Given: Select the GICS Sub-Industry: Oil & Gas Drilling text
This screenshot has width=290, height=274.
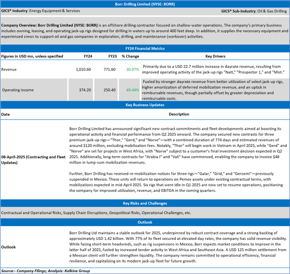Looking at the screenshot, I should coord(254,11).
